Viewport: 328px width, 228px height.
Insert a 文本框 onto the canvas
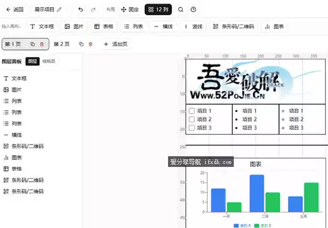click(42, 26)
